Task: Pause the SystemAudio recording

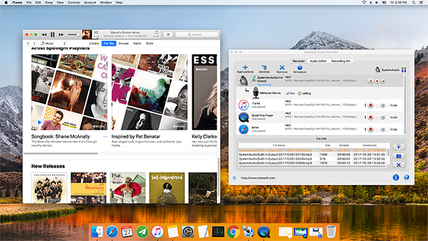Action: pyautogui.click(x=371, y=81)
